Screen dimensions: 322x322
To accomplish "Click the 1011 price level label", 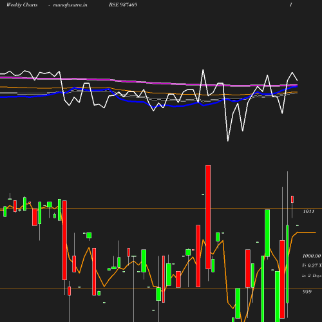I will coord(308,212).
